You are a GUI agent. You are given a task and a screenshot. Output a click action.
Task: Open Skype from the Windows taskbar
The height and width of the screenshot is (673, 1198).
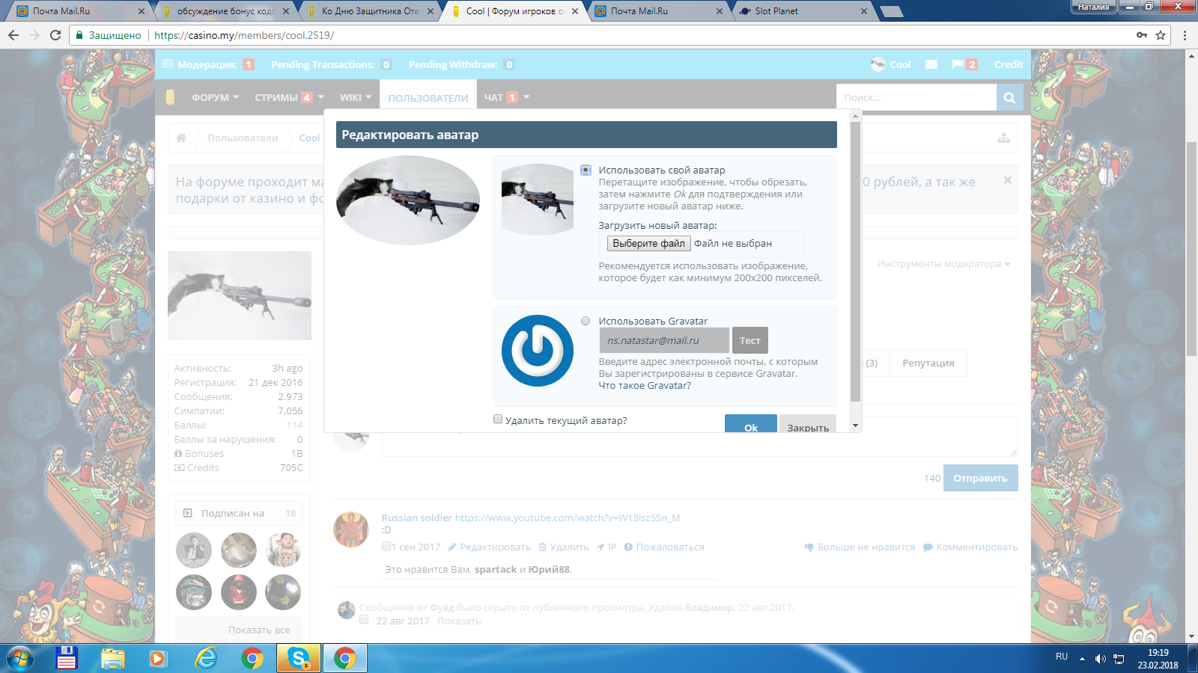coord(299,659)
